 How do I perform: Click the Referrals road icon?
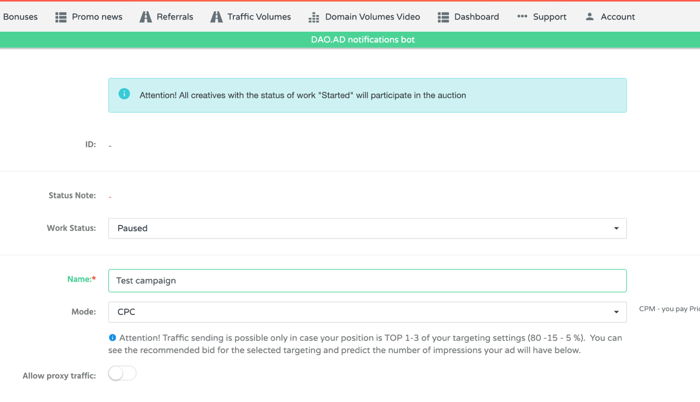146,17
